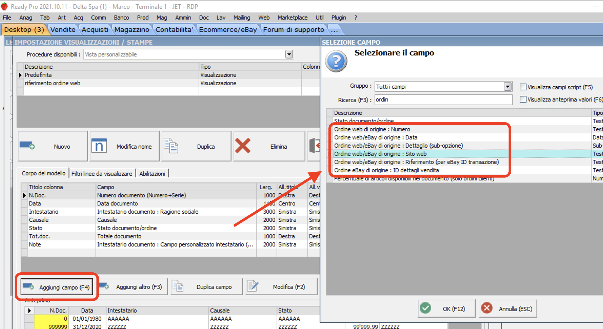Screen dimensions: 603x329
Task: Click the pages icon on Duplica campo
Action: 178,286
